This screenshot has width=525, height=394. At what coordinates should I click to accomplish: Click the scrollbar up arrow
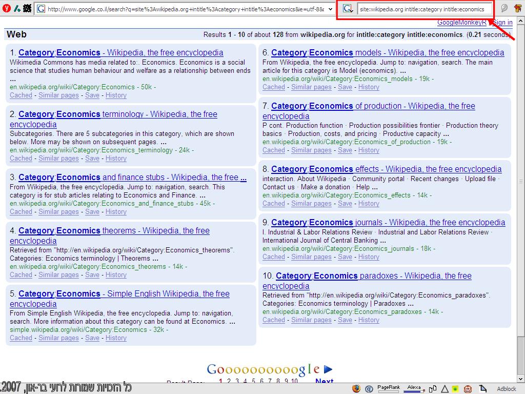tap(521, 21)
